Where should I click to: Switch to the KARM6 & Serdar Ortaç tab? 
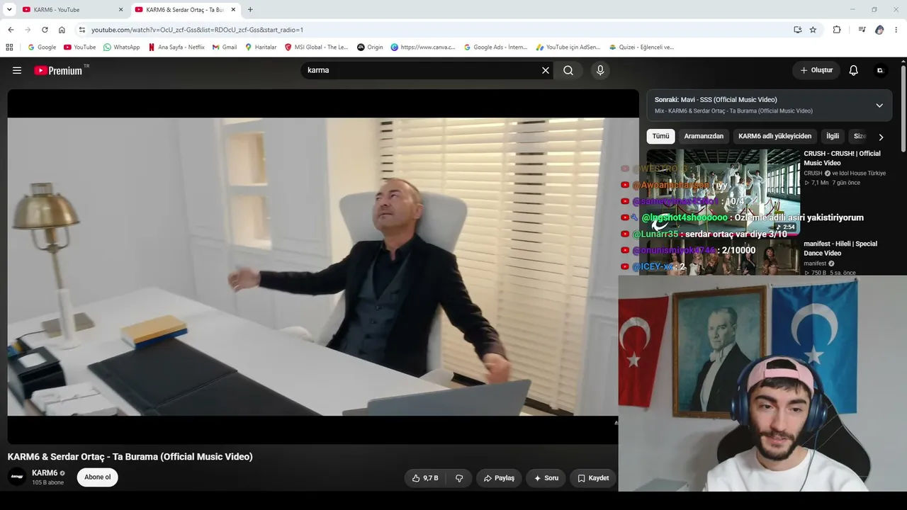[x=186, y=10]
